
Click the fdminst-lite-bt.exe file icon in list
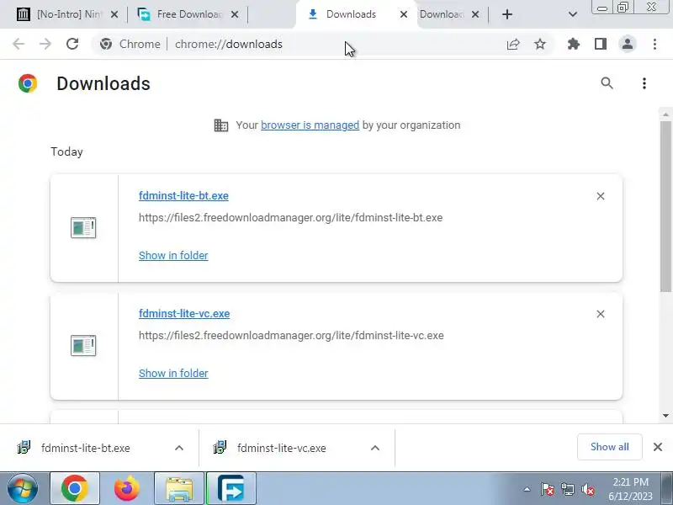click(83, 227)
